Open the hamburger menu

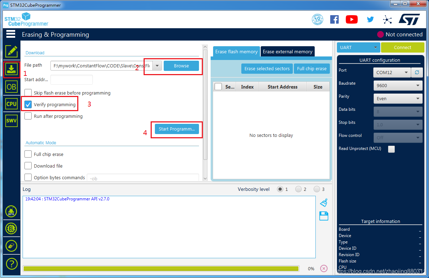point(11,34)
